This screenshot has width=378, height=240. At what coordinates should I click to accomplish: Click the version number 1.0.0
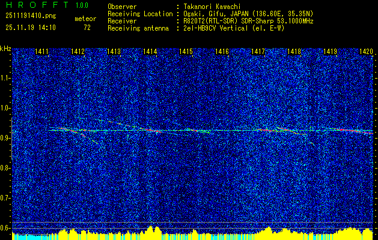[x=82, y=5]
